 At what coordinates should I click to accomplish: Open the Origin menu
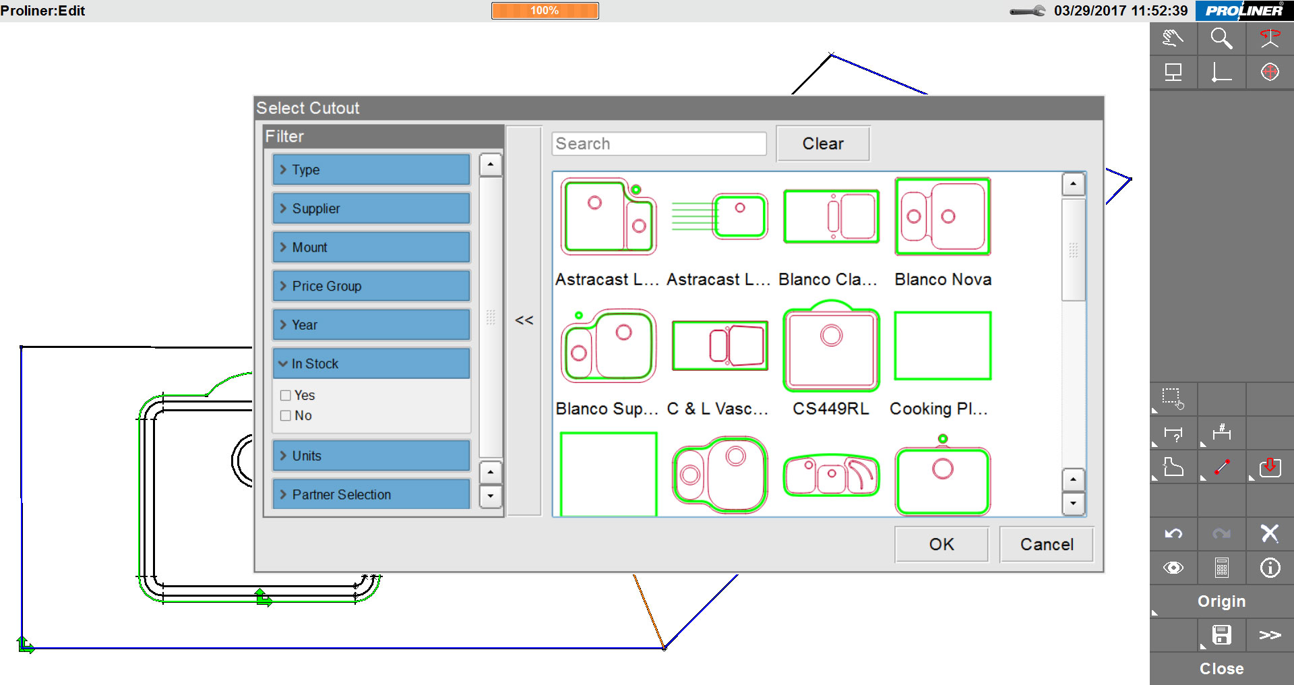1221,601
